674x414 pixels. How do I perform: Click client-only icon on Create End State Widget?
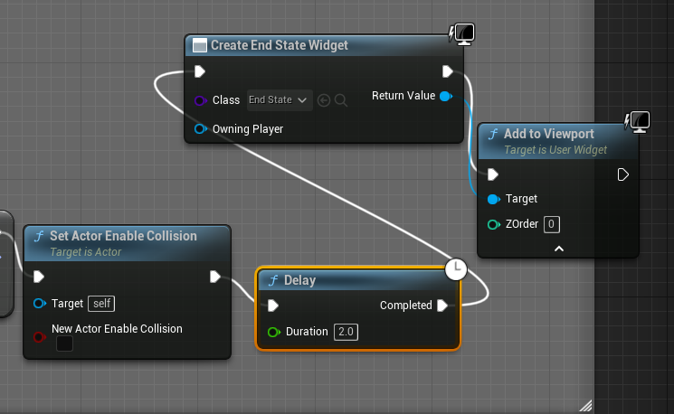(x=461, y=34)
